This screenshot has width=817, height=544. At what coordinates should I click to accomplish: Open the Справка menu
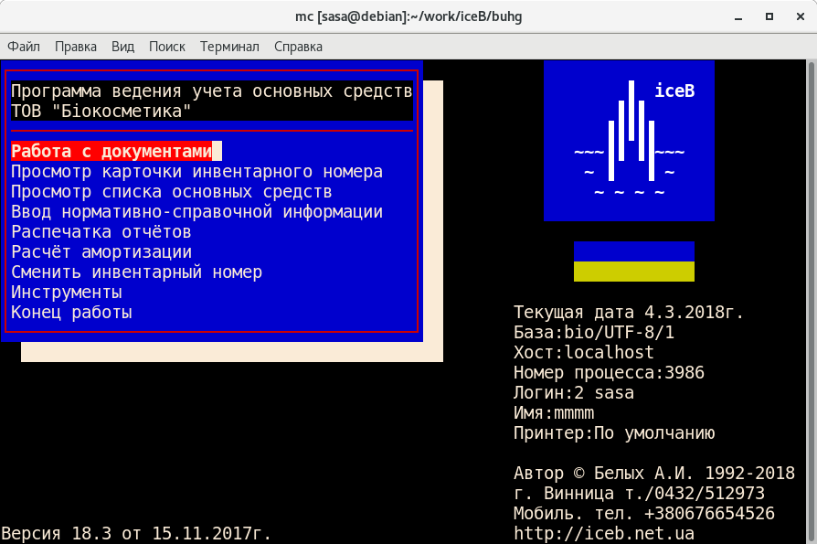pos(298,47)
